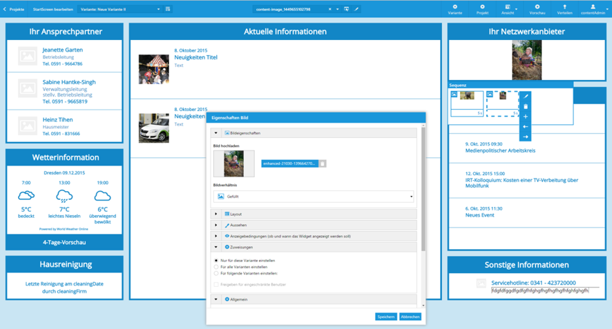Open the Ansicht menu in the top bar
This screenshot has width=612, height=329.
coord(509,9)
